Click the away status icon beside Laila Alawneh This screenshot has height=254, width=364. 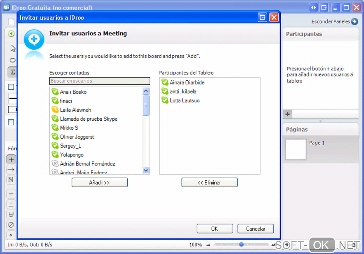click(x=55, y=109)
